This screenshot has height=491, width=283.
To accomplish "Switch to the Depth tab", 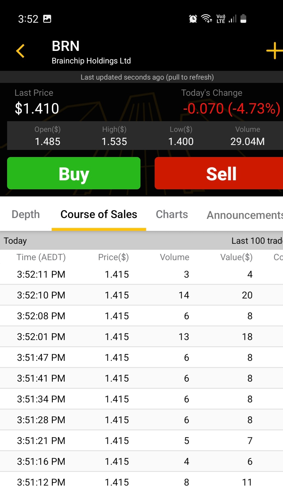I will pyautogui.click(x=26, y=214).
